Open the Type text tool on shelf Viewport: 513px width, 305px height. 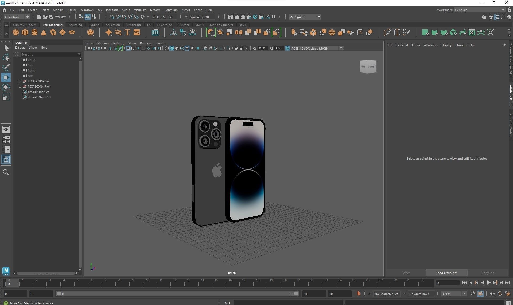pyautogui.click(x=127, y=33)
